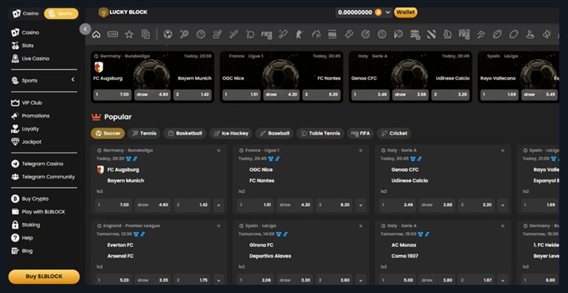Click the Wallet button
Viewport: 568px width, 293px height.
(405, 12)
